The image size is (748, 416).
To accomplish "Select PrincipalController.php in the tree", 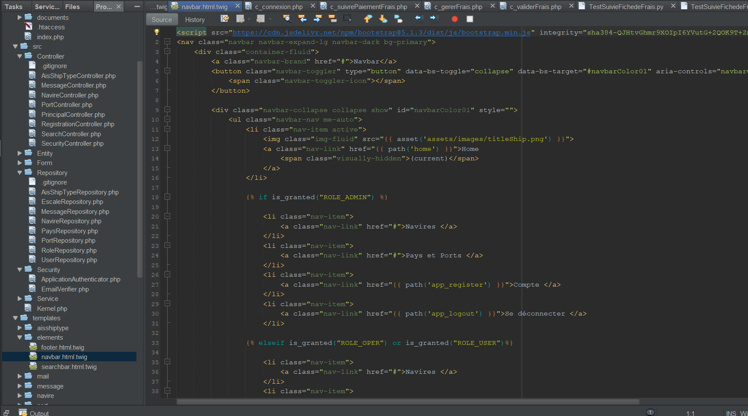I will (x=73, y=115).
